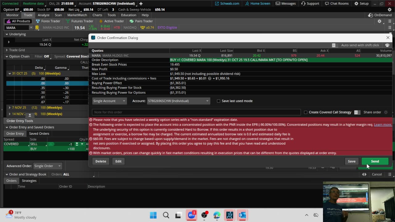Open Windows Start menu
Image resolution: width=395 pixels, height=222 pixels.
tap(153, 215)
